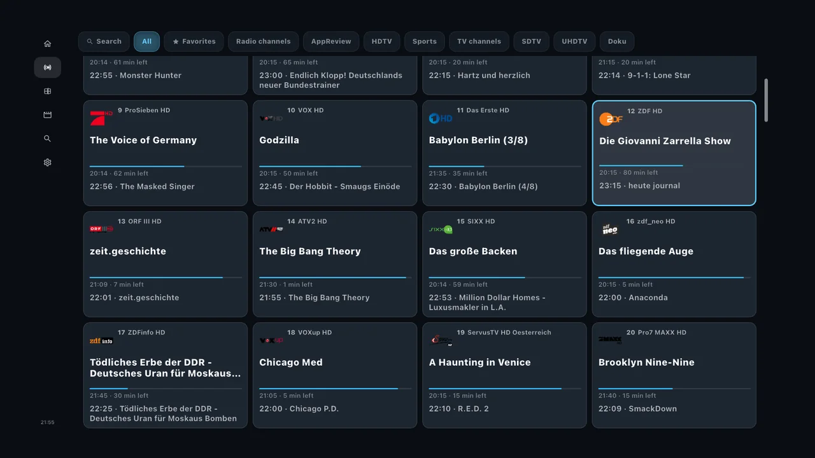Viewport: 815px width, 458px height.
Task: Click the SIXX HD green logo
Action: click(441, 229)
